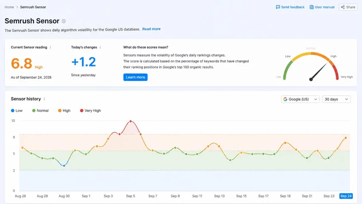Screen dimensions: 362x204
Task: Click the Semrush Sensor breadcrumb item
Action: (x=33, y=7)
